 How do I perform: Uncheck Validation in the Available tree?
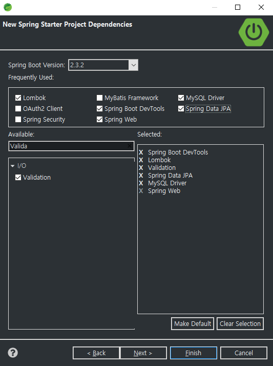pos(18,178)
